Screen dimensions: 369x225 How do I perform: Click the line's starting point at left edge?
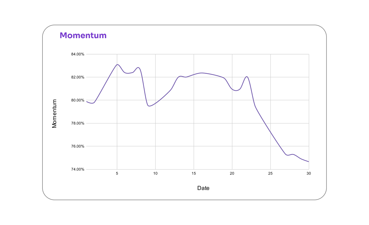click(87, 101)
